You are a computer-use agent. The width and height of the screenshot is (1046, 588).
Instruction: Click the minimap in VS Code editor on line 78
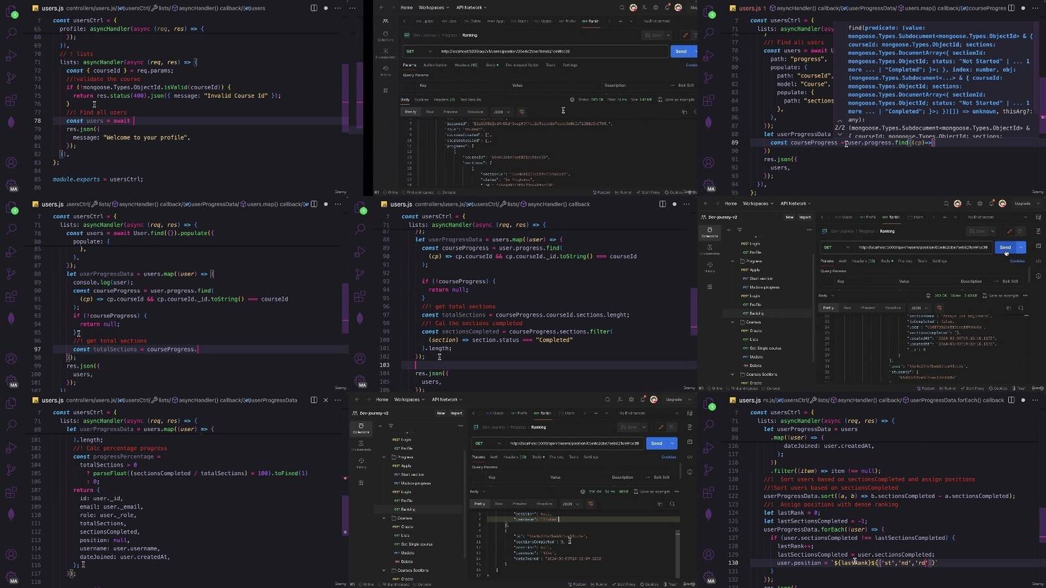(344, 98)
